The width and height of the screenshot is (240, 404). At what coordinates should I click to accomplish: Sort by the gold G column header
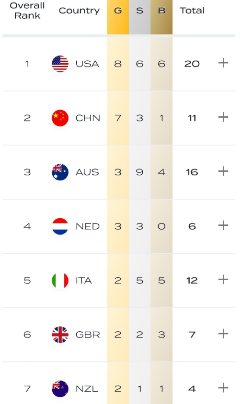(x=118, y=11)
